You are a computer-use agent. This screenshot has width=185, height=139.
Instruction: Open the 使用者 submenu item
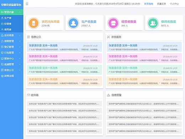coord(11,30)
